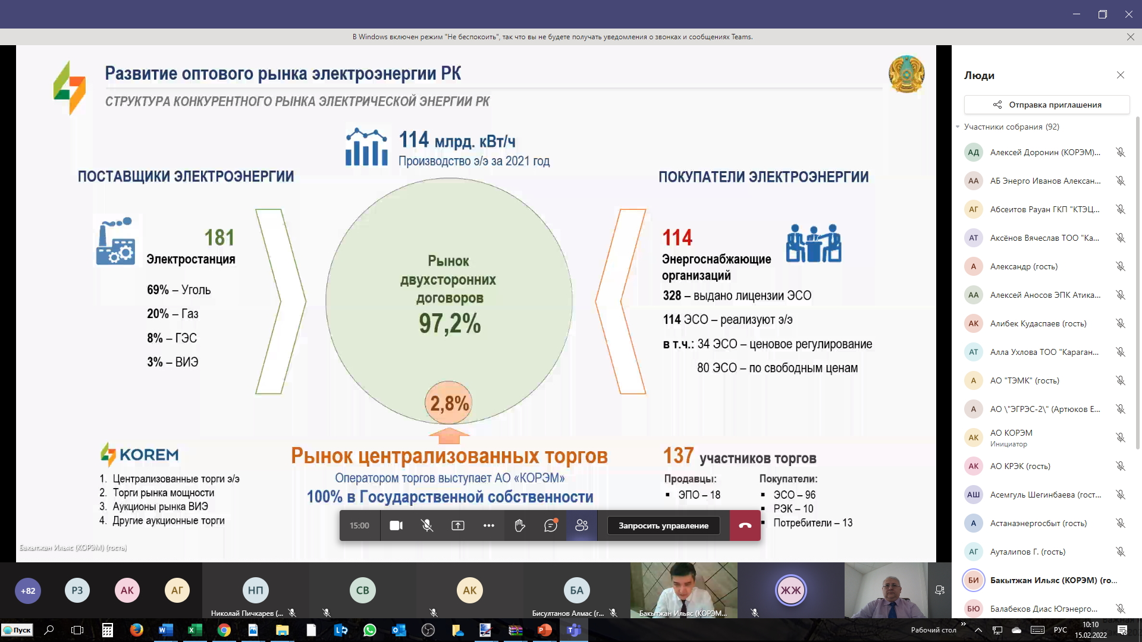This screenshot has width=1142, height=642.
Task: Select the РЗ participant avatar in the strip
Action: tap(77, 590)
